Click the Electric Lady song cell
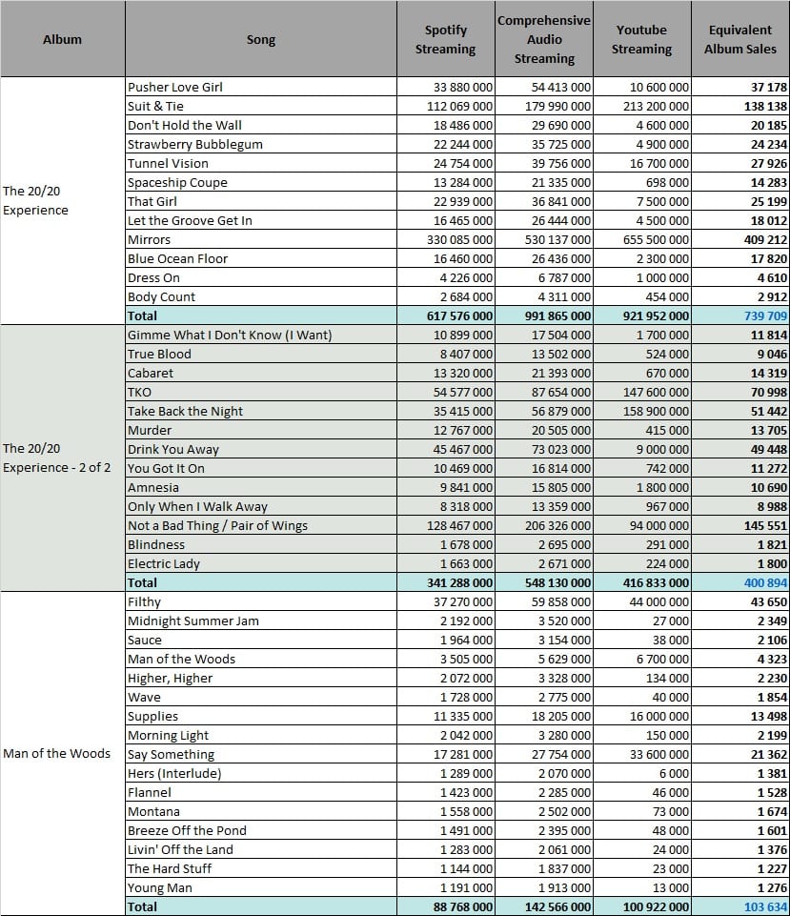Viewport: 790px width, 916px height. (261, 563)
